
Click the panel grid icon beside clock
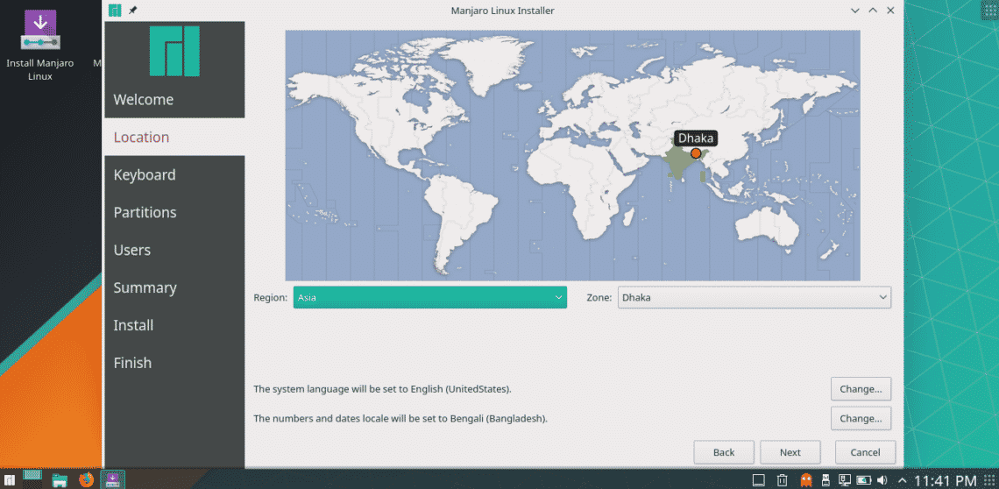(988, 480)
